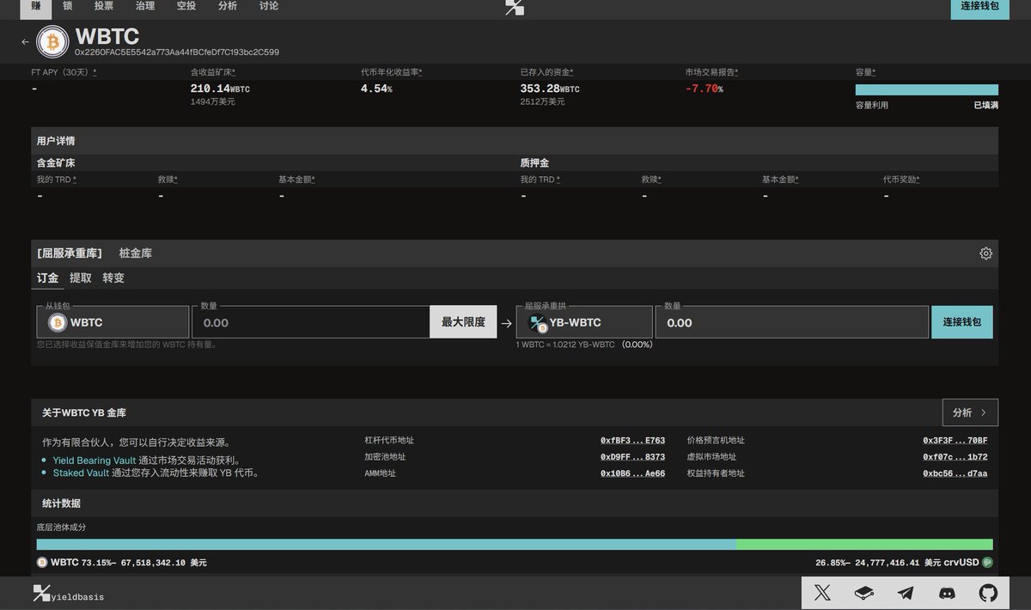1031x610 pixels.
Task: Open the 从钱包 WBTC token selector
Action: (x=113, y=322)
